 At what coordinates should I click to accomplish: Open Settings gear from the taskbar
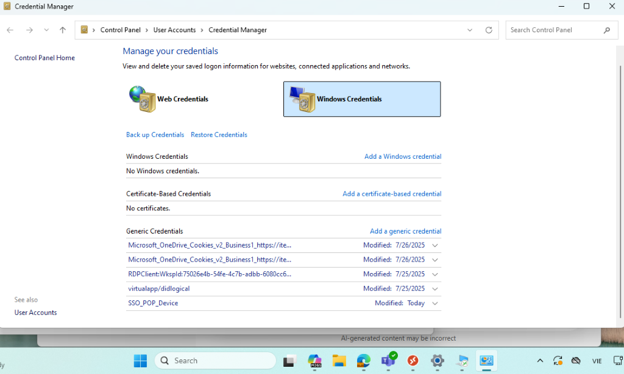point(437,361)
